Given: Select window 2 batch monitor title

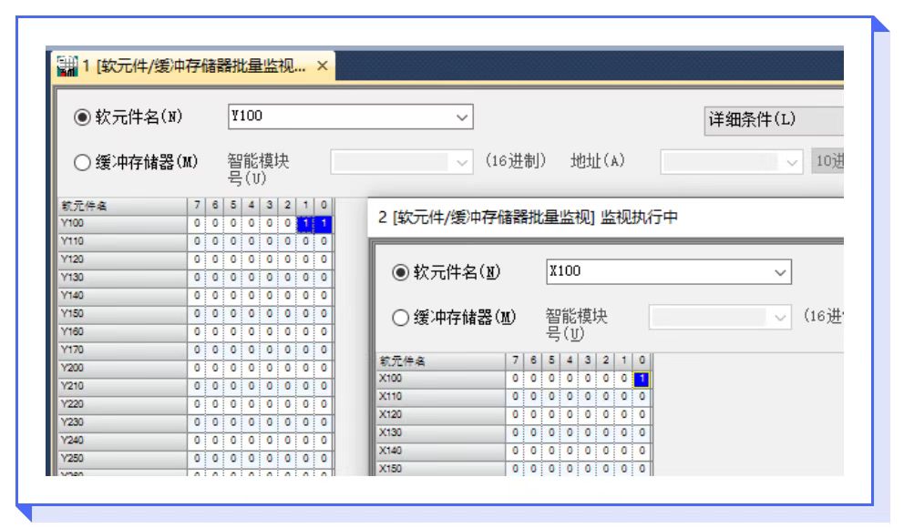Looking at the screenshot, I should pos(528,218).
